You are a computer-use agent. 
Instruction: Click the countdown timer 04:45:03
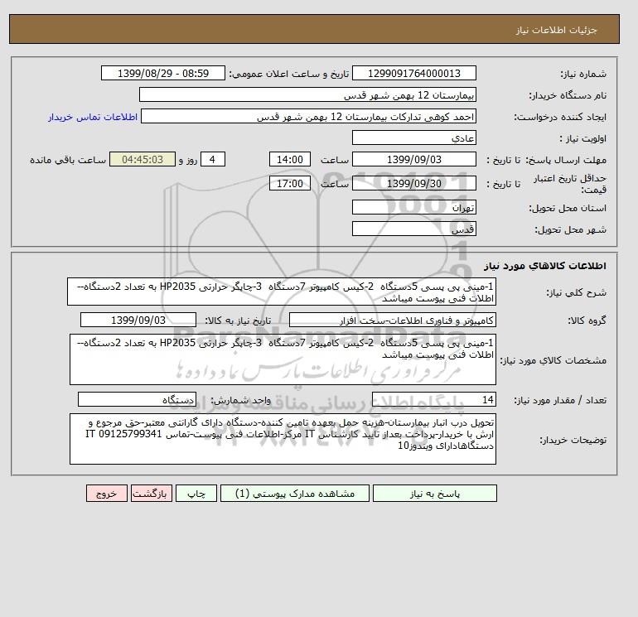coord(143,160)
